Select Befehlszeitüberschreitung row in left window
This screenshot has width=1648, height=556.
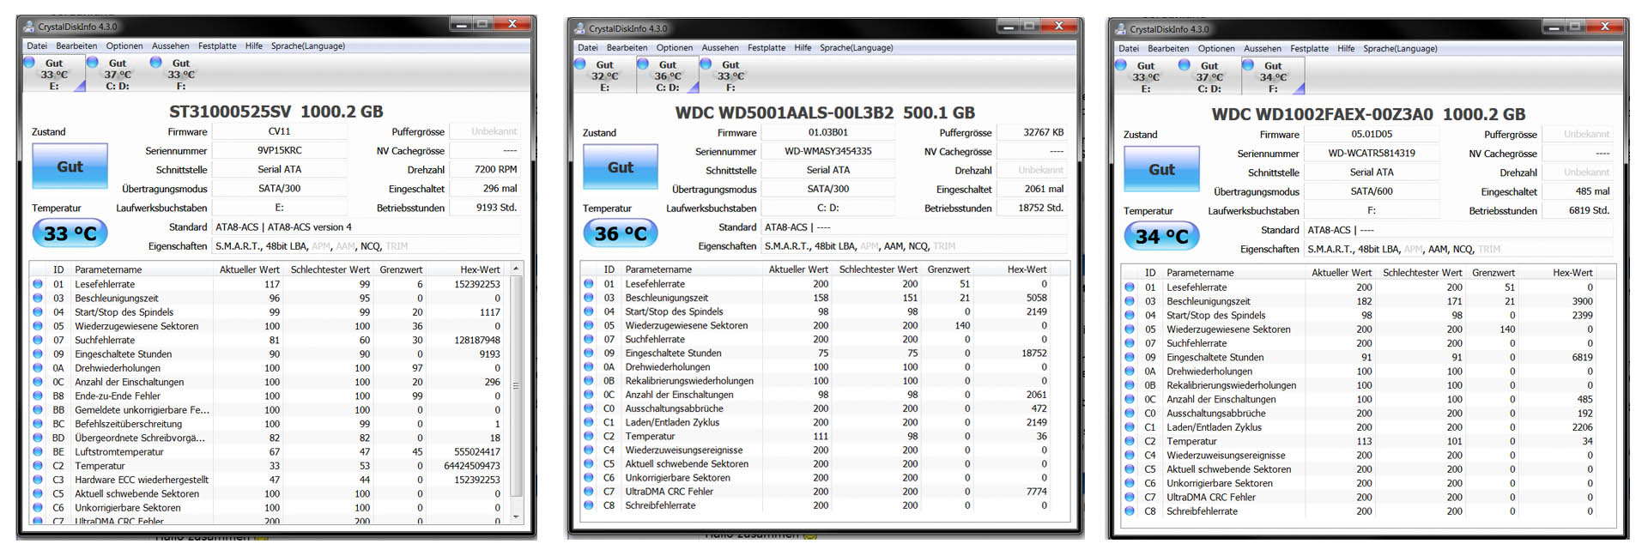[270, 424]
